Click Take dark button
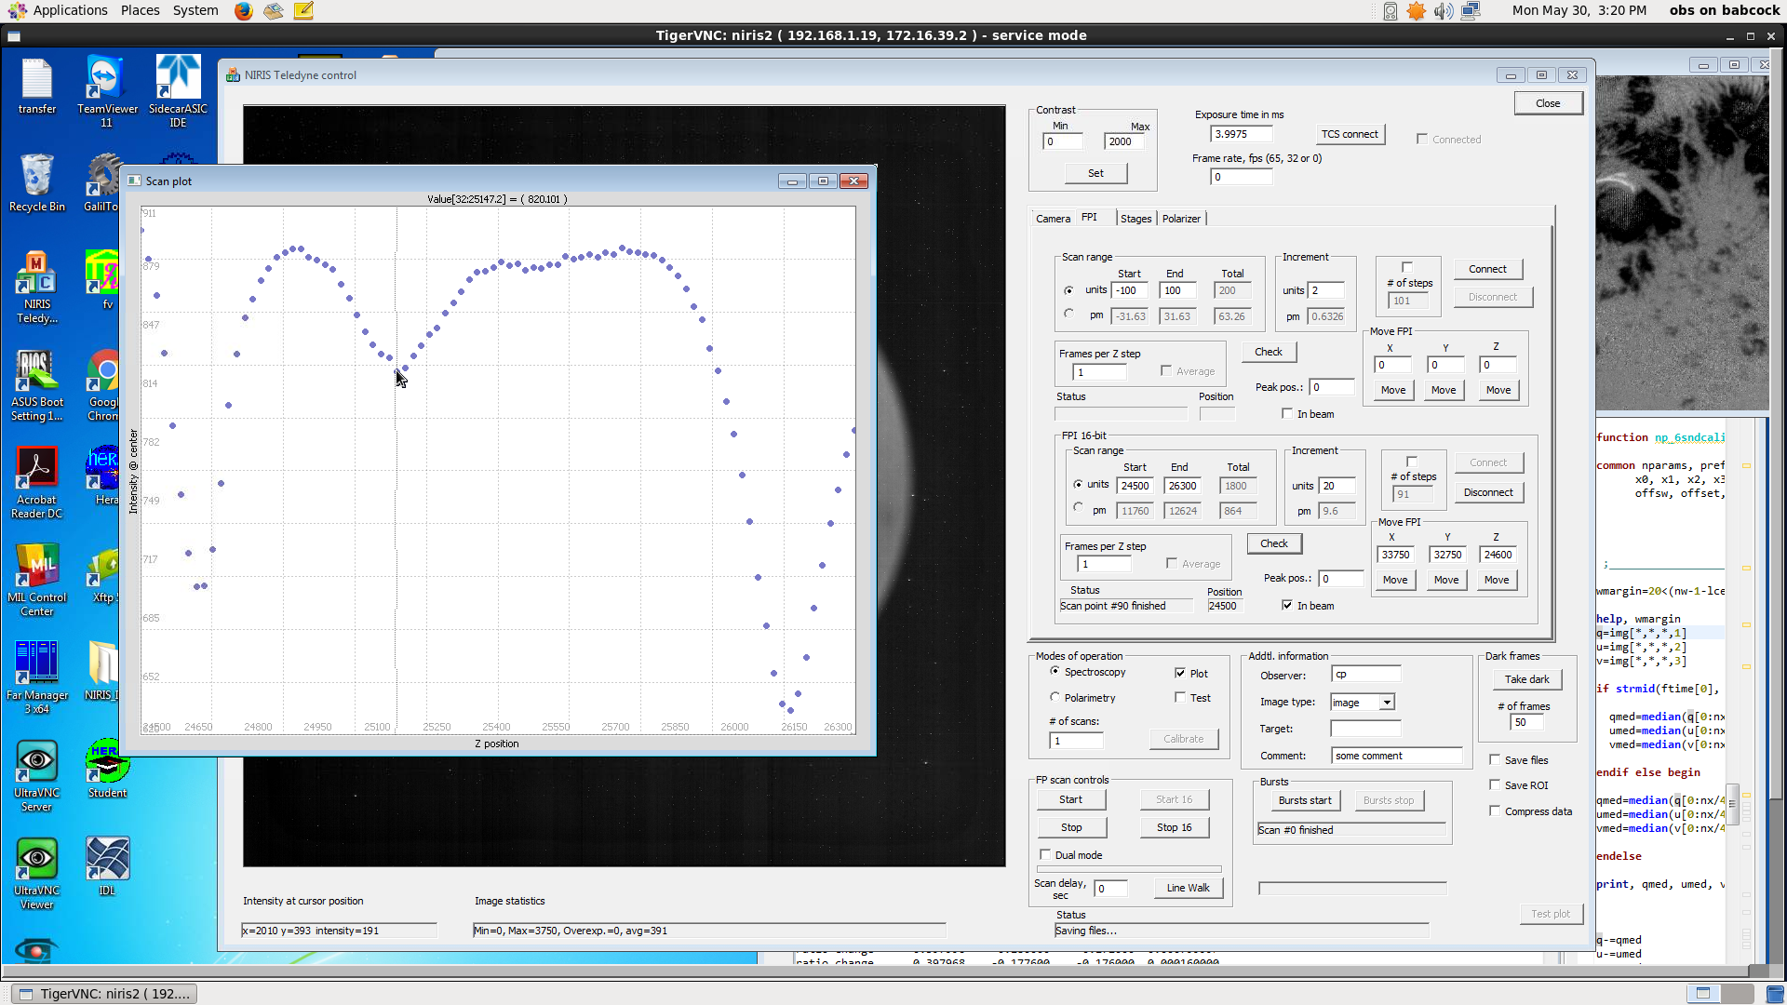Image resolution: width=1787 pixels, height=1005 pixels. tap(1526, 679)
